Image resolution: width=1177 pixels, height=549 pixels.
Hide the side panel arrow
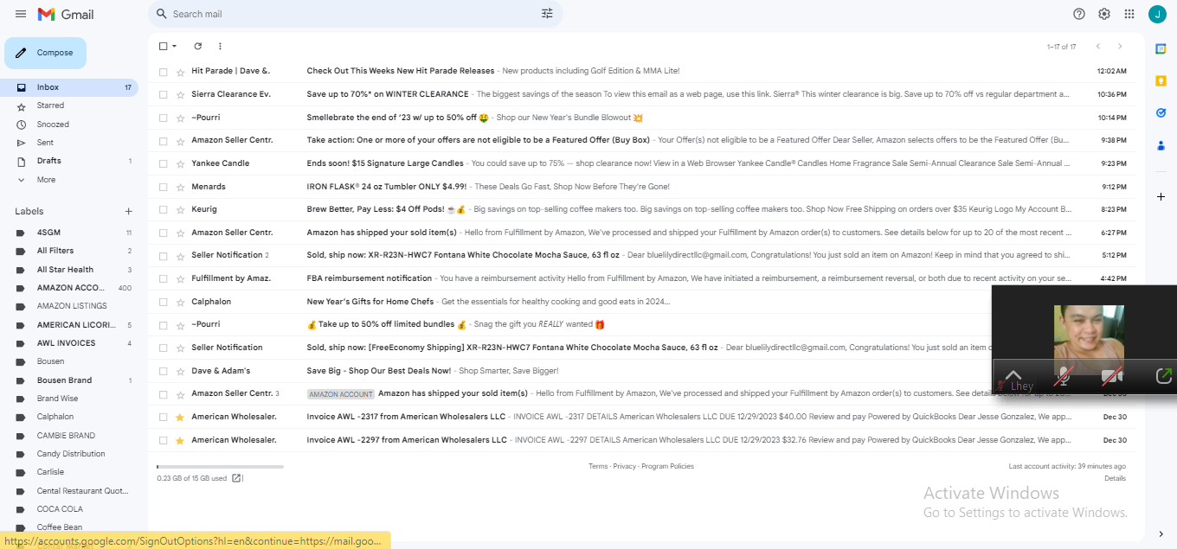pos(1161,534)
